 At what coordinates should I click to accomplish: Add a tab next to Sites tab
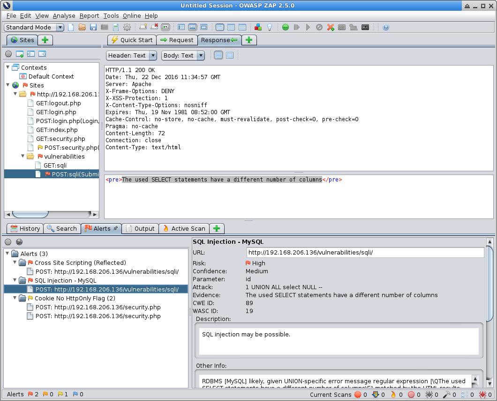point(45,40)
